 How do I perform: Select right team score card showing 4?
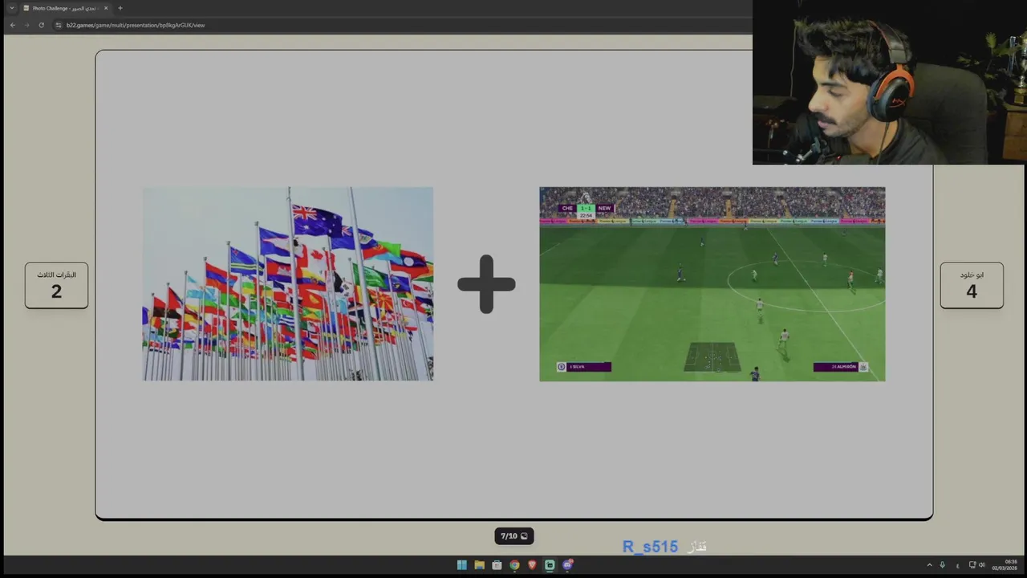point(972,285)
